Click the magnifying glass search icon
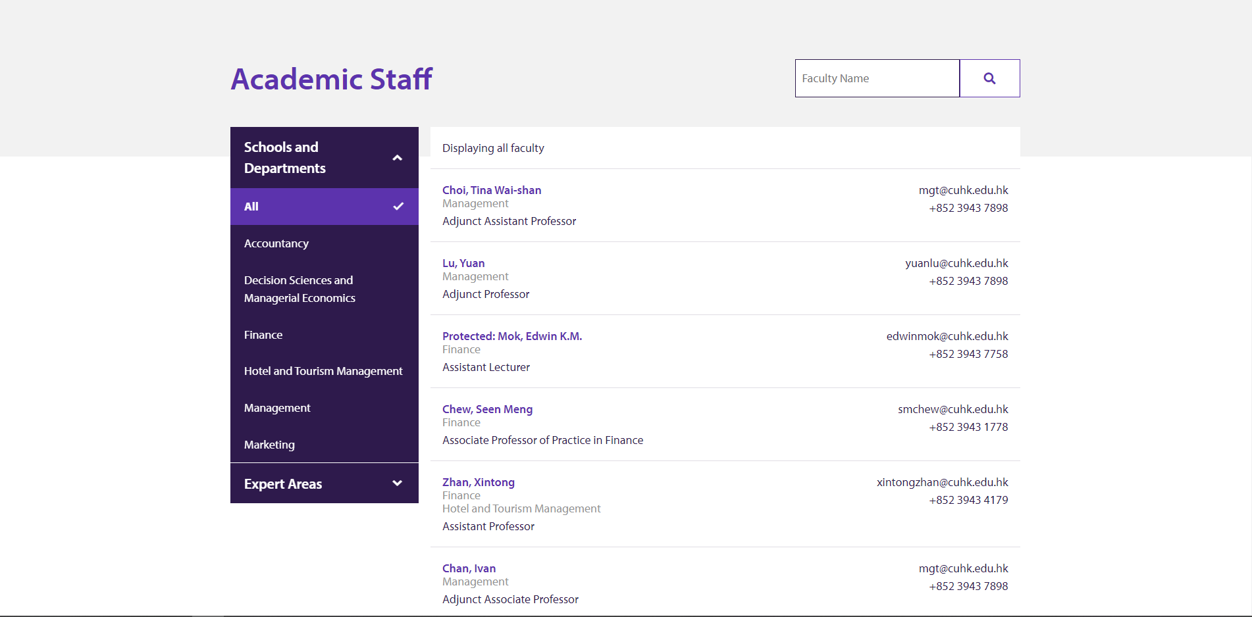The height and width of the screenshot is (617, 1252). point(989,78)
